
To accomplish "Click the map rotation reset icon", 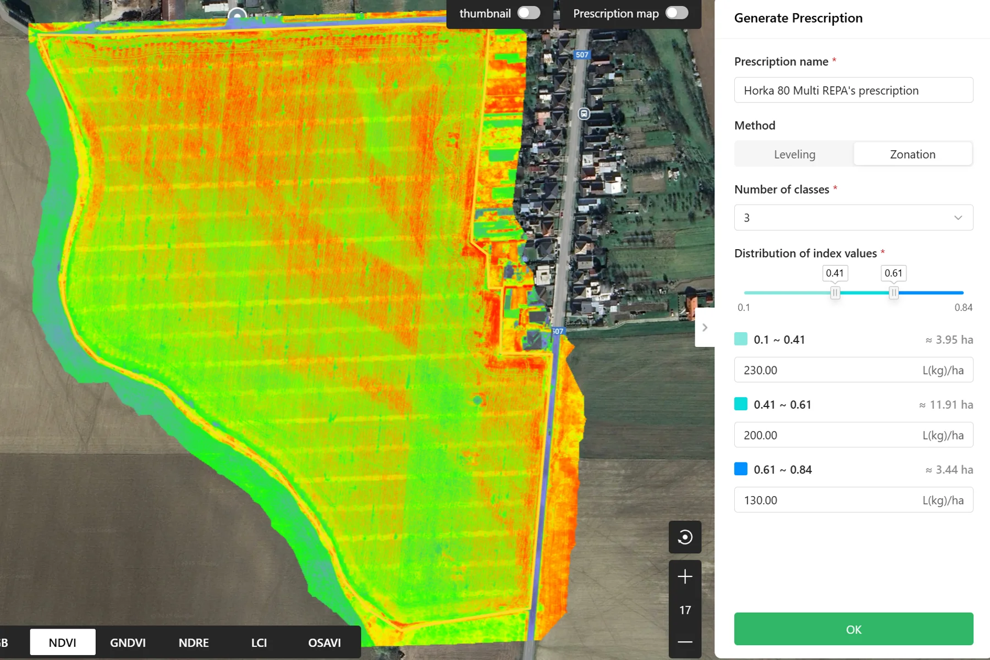I will [x=685, y=537].
